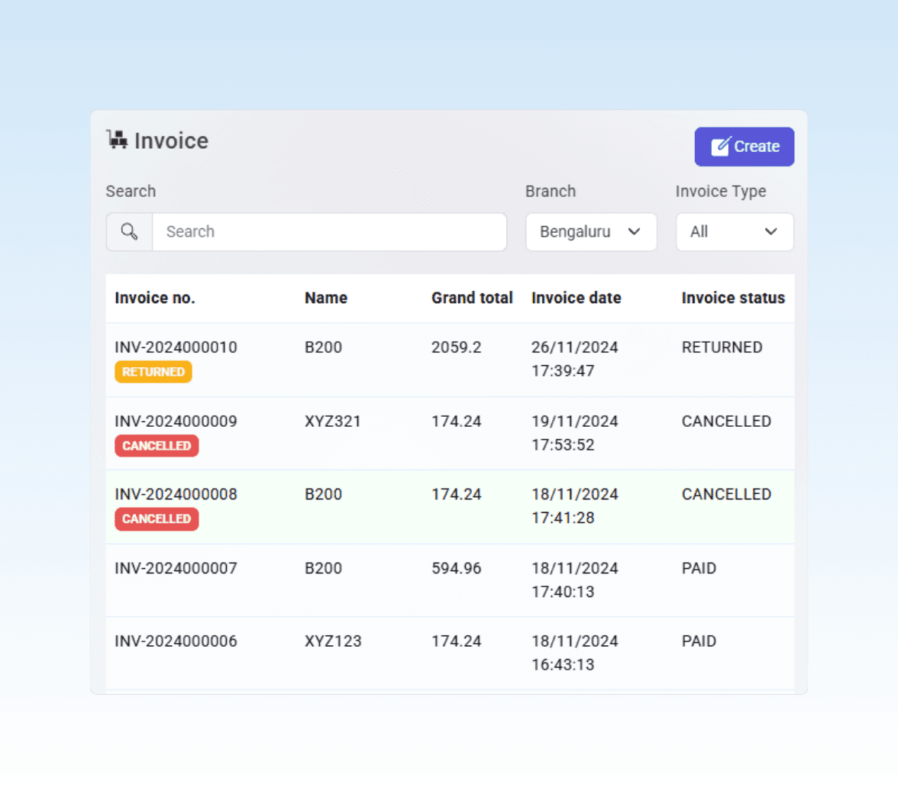
Task: Select invoice row INV-2024000006
Action: 176,641
